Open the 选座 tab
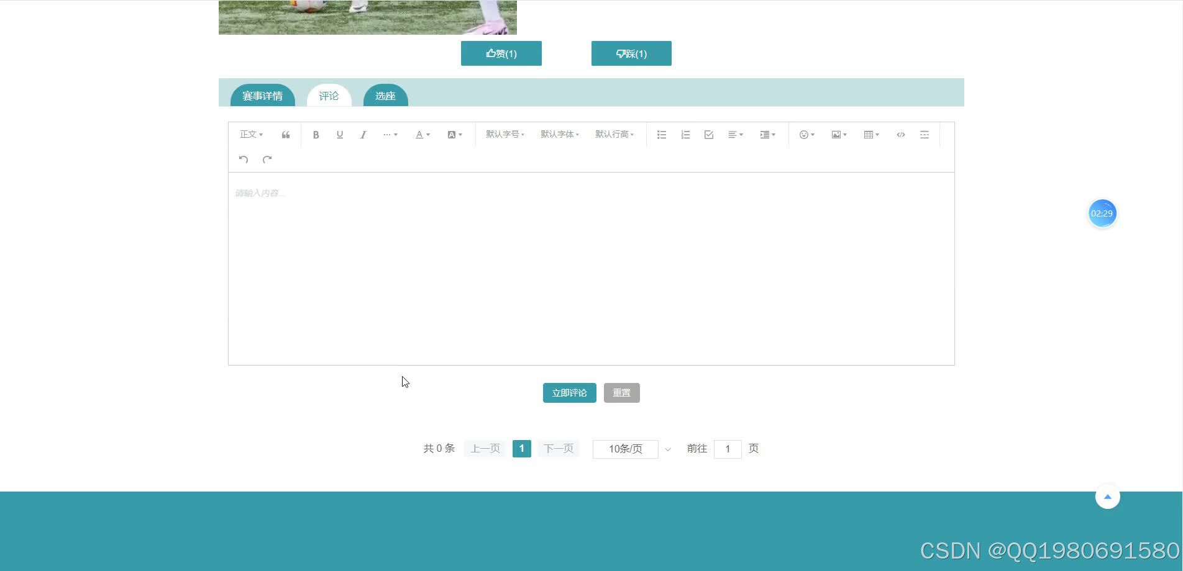Image resolution: width=1183 pixels, height=571 pixels. coord(385,96)
